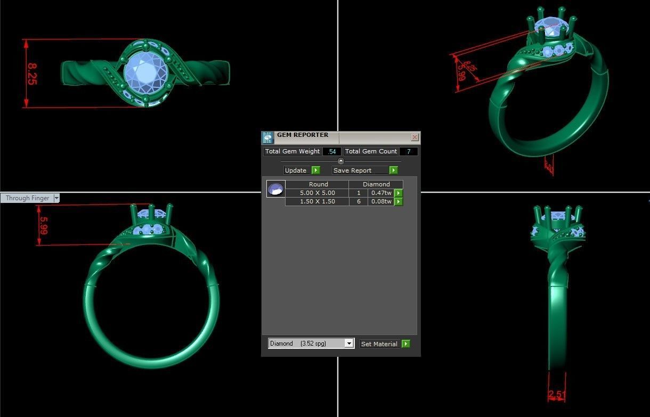The height and width of the screenshot is (417, 650).
Task: Click the Diamond column header
Action: (376, 184)
